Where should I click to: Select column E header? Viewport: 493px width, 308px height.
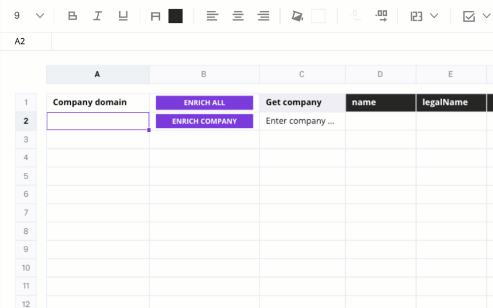pos(451,75)
